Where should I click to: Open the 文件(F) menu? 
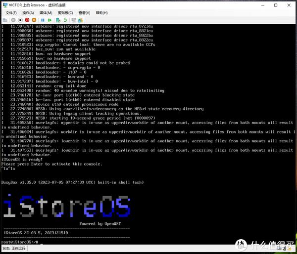[11, 13]
